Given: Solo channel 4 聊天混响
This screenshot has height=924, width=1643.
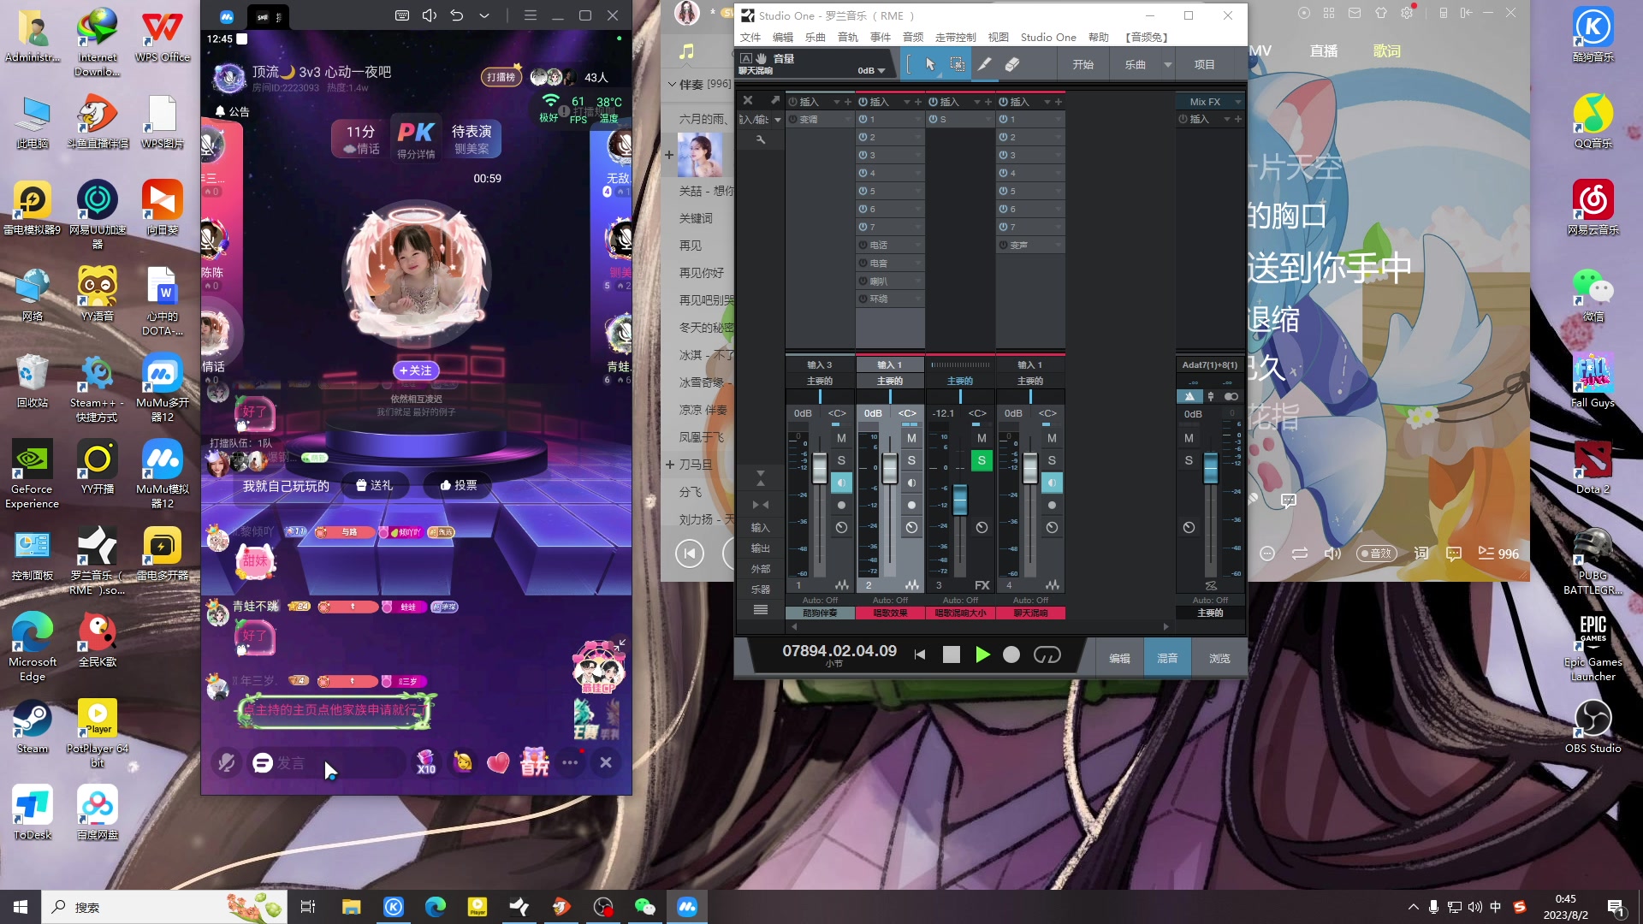Looking at the screenshot, I should [x=1052, y=460].
